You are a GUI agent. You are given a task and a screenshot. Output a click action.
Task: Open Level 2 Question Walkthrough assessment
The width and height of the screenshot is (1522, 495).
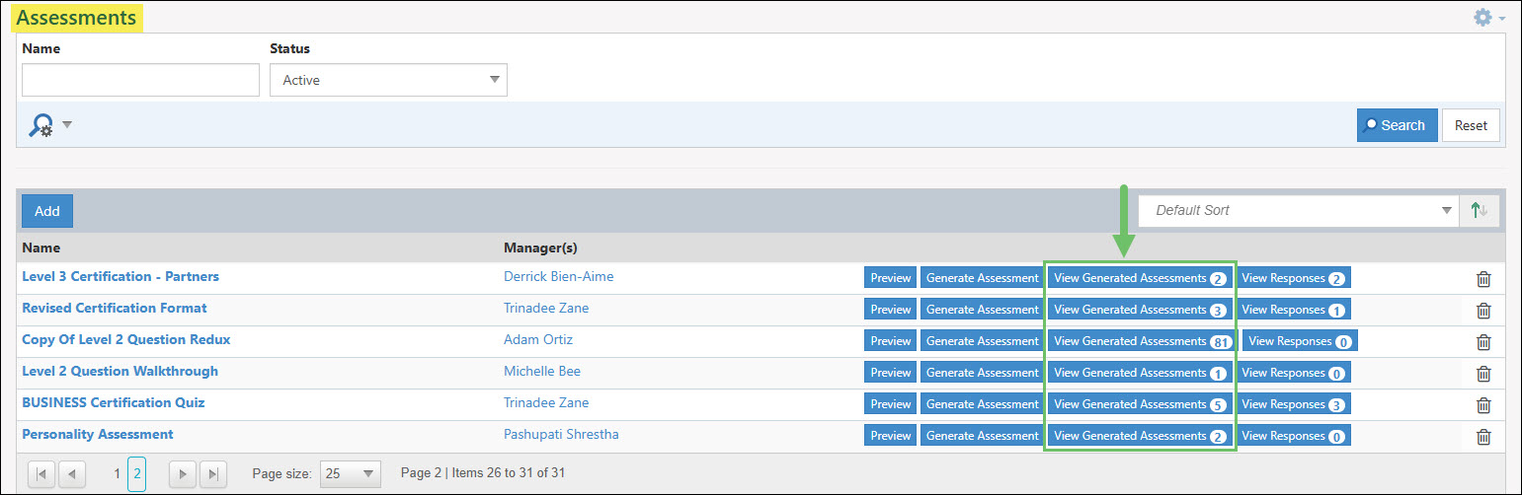click(120, 371)
